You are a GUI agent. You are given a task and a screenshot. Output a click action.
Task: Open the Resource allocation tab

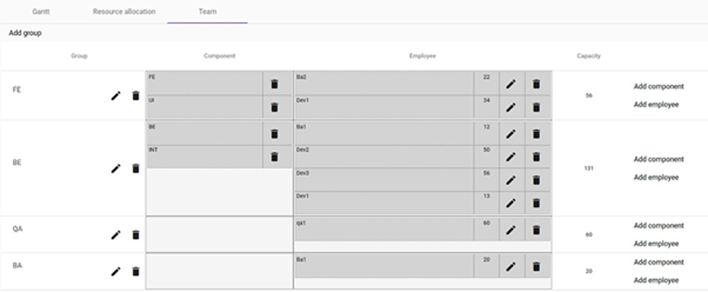[x=124, y=12]
